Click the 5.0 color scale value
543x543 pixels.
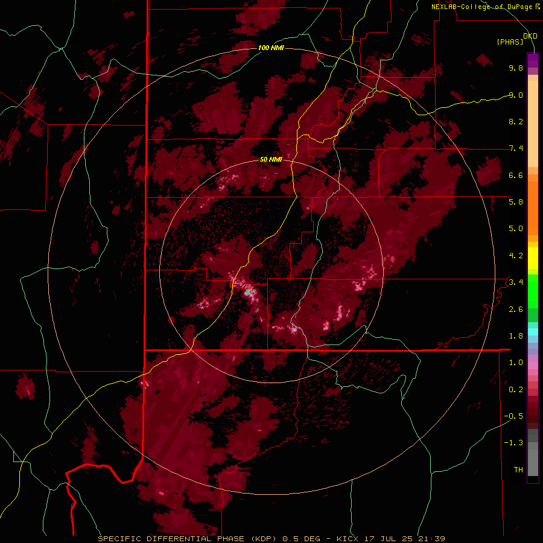pos(516,229)
